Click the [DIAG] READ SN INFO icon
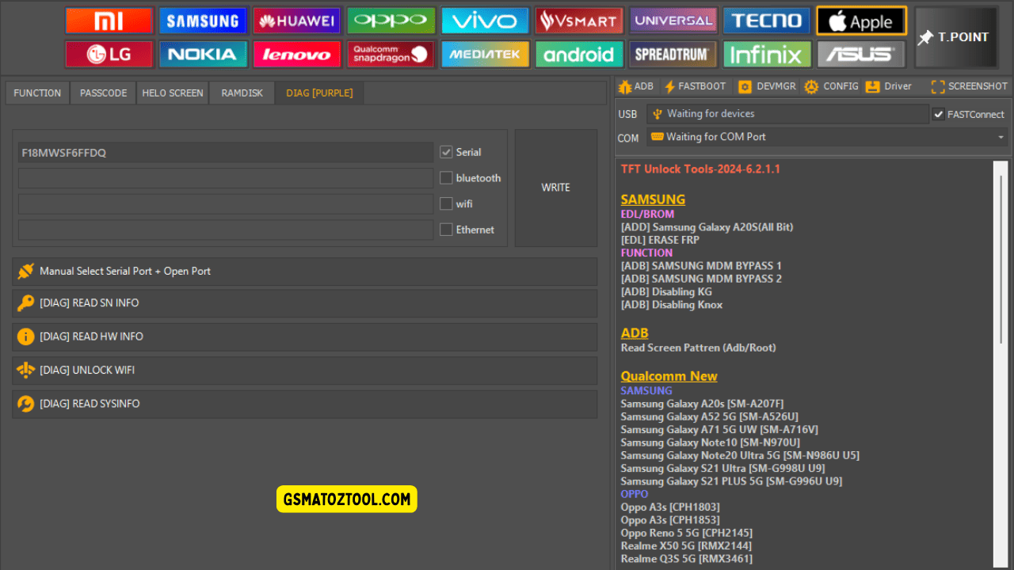Viewport: 1014px width, 570px height. (26, 302)
